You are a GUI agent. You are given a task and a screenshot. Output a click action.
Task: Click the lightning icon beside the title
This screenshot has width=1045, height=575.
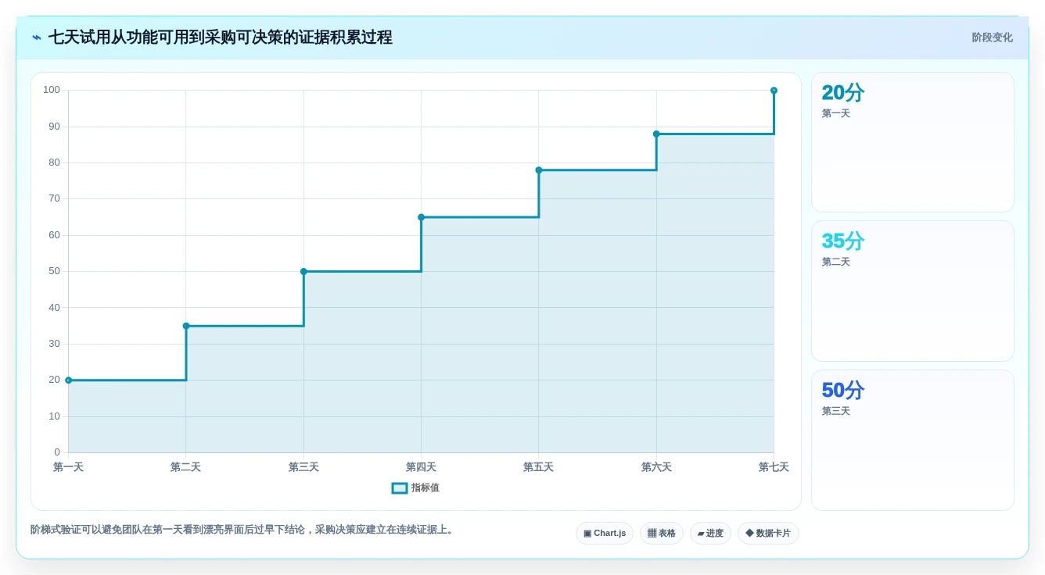[x=37, y=37]
